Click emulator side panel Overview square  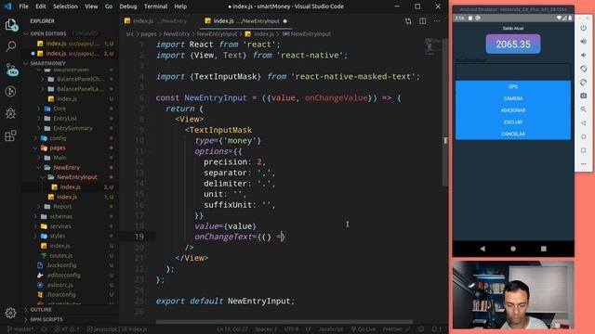pos(584,150)
